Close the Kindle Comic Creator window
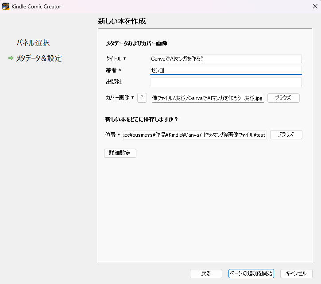Viewport: 321px width, 284px height. point(315,7)
